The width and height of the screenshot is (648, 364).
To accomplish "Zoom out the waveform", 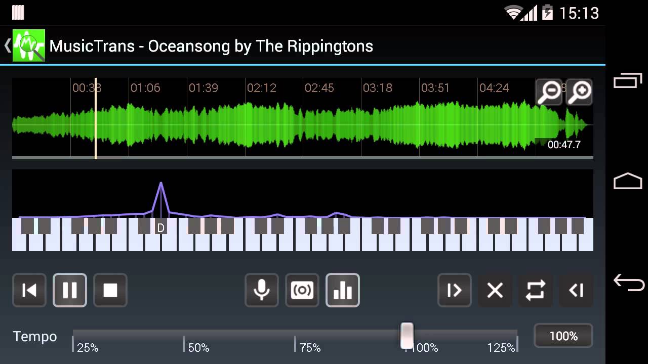I will [x=549, y=92].
